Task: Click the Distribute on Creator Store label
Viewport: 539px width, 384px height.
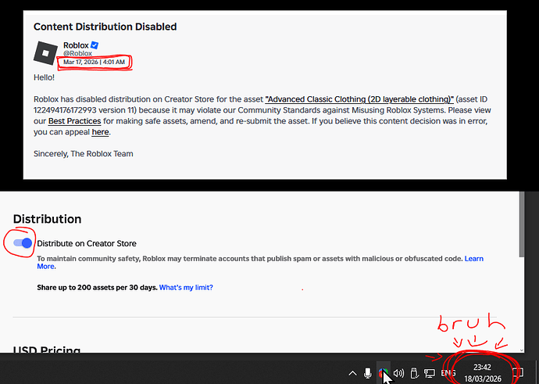Action: click(x=87, y=243)
